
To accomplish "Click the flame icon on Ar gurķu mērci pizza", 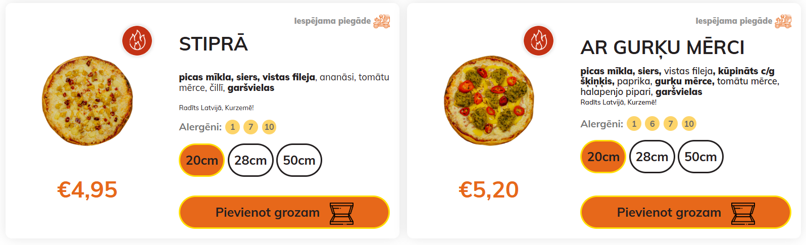I will tap(538, 41).
